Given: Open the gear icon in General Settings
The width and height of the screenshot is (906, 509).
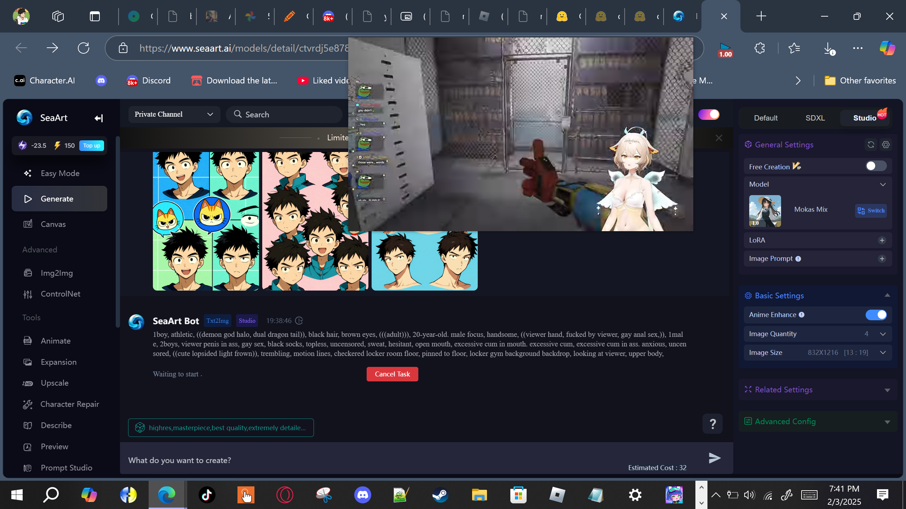Looking at the screenshot, I should pyautogui.click(x=886, y=145).
